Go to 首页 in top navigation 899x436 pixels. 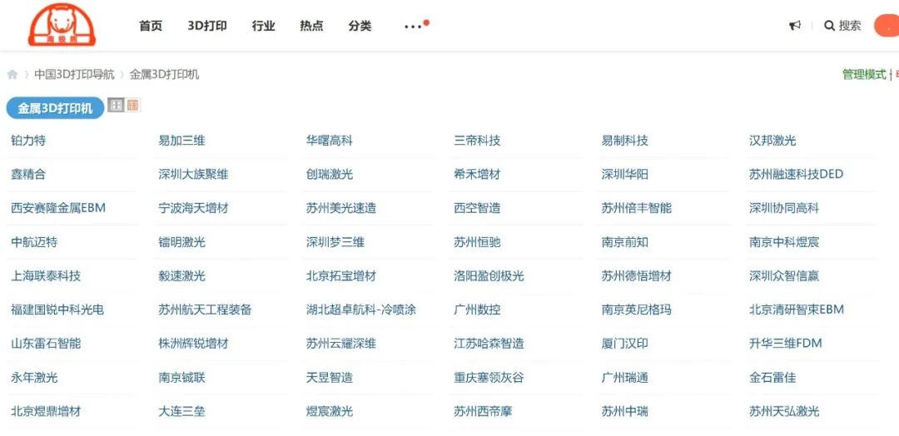151,26
